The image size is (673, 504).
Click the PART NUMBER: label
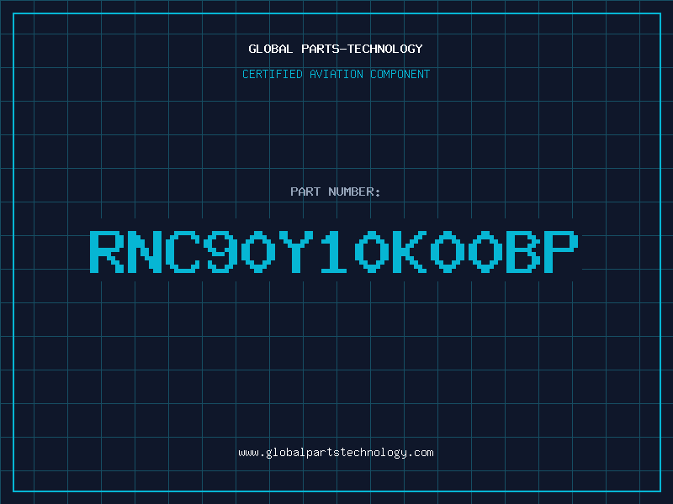(x=336, y=192)
